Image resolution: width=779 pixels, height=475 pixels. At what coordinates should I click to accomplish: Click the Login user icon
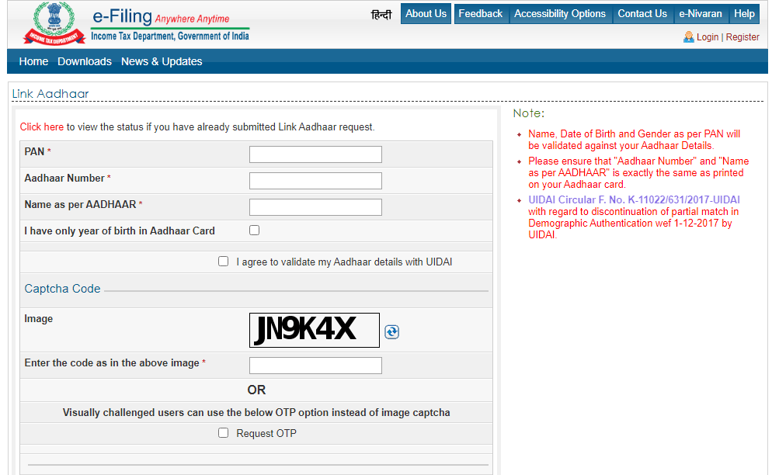tap(688, 37)
